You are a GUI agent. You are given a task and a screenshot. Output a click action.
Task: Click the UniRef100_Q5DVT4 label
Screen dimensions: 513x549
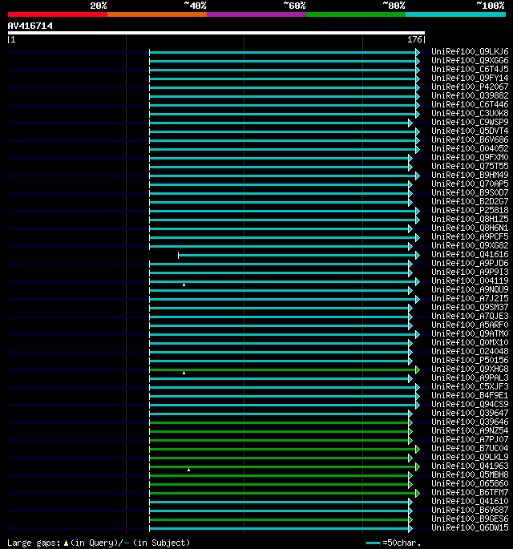pos(470,131)
